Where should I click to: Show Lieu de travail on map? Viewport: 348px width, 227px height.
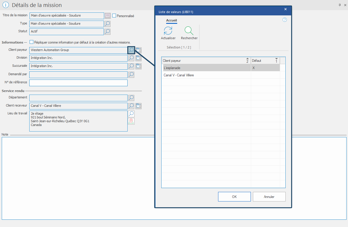pos(131,121)
